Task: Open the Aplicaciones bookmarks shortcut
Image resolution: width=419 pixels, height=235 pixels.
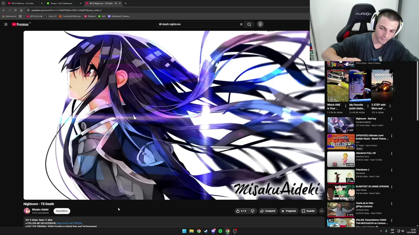Action: 9,16
